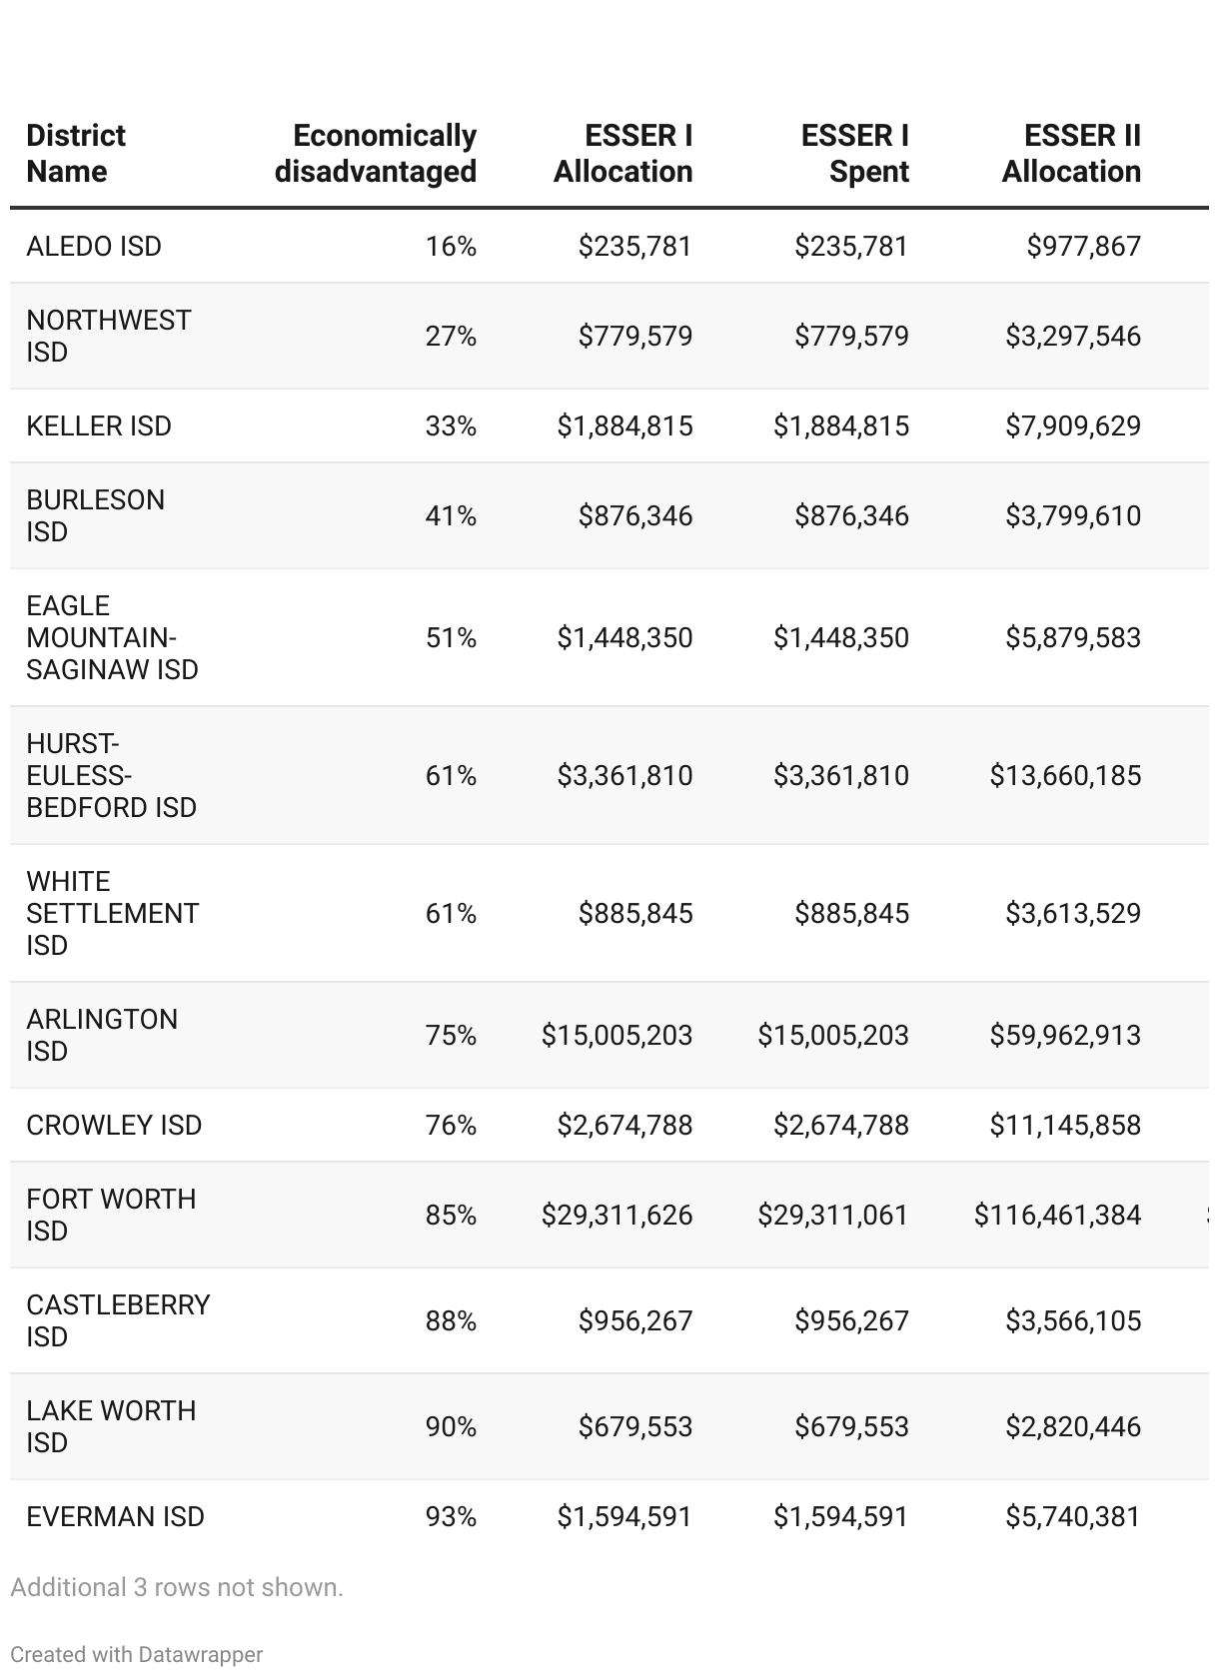Select the ALEDO ISD row name
The height and width of the screenshot is (1678, 1219).
[x=94, y=246]
